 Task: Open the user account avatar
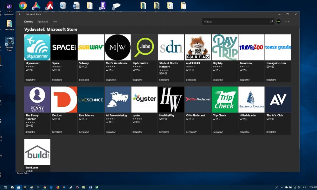click(278, 22)
